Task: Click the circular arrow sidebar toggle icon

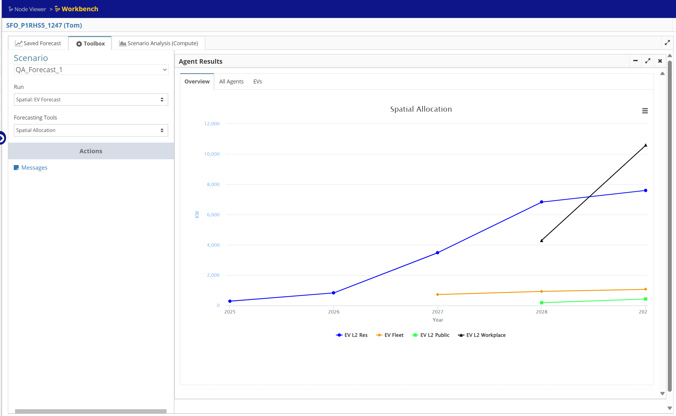Action: [2, 138]
